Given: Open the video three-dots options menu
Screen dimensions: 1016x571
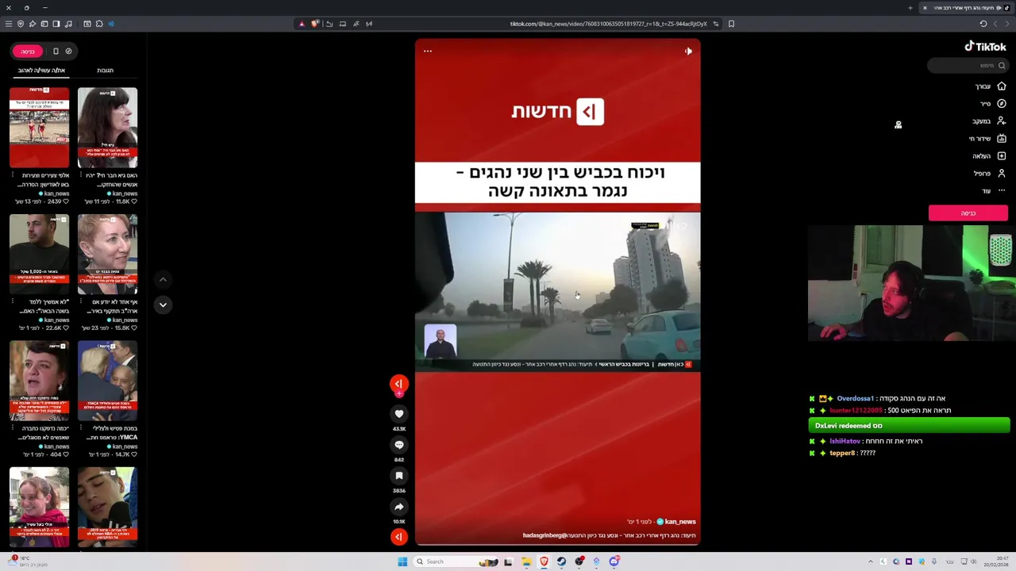Looking at the screenshot, I should 428,52.
